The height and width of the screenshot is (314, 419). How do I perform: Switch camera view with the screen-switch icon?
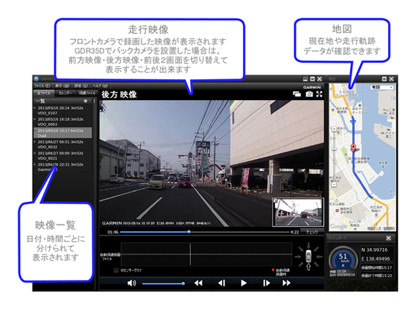[297, 94]
